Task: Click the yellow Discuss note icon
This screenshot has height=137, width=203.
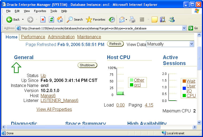Action: pos(154,20)
